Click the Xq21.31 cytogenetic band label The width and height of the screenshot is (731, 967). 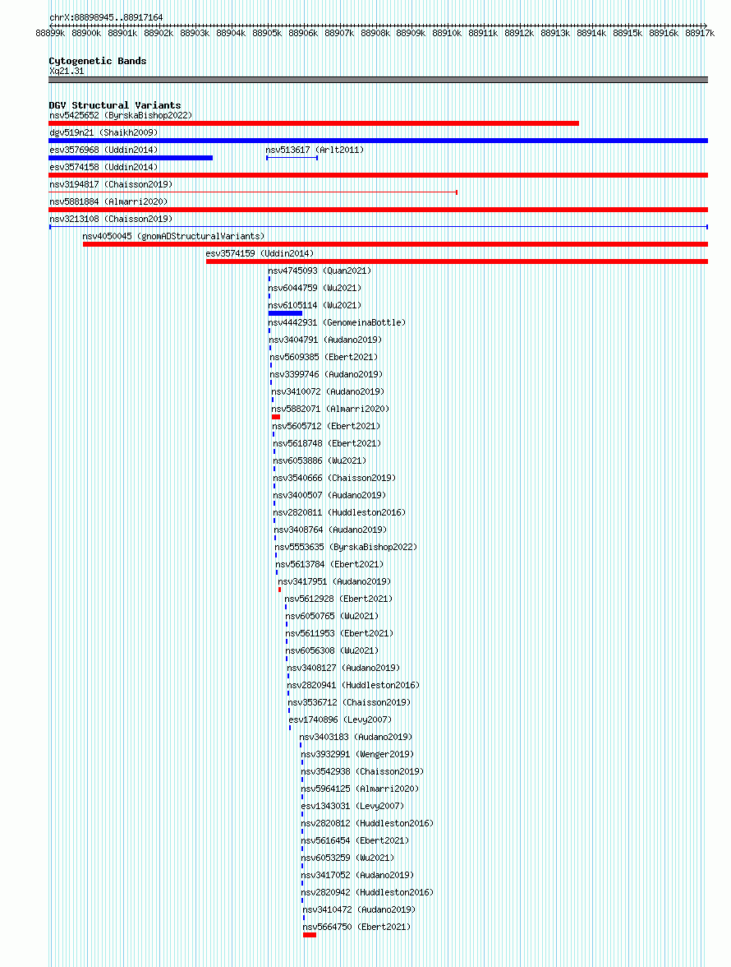click(x=67, y=71)
